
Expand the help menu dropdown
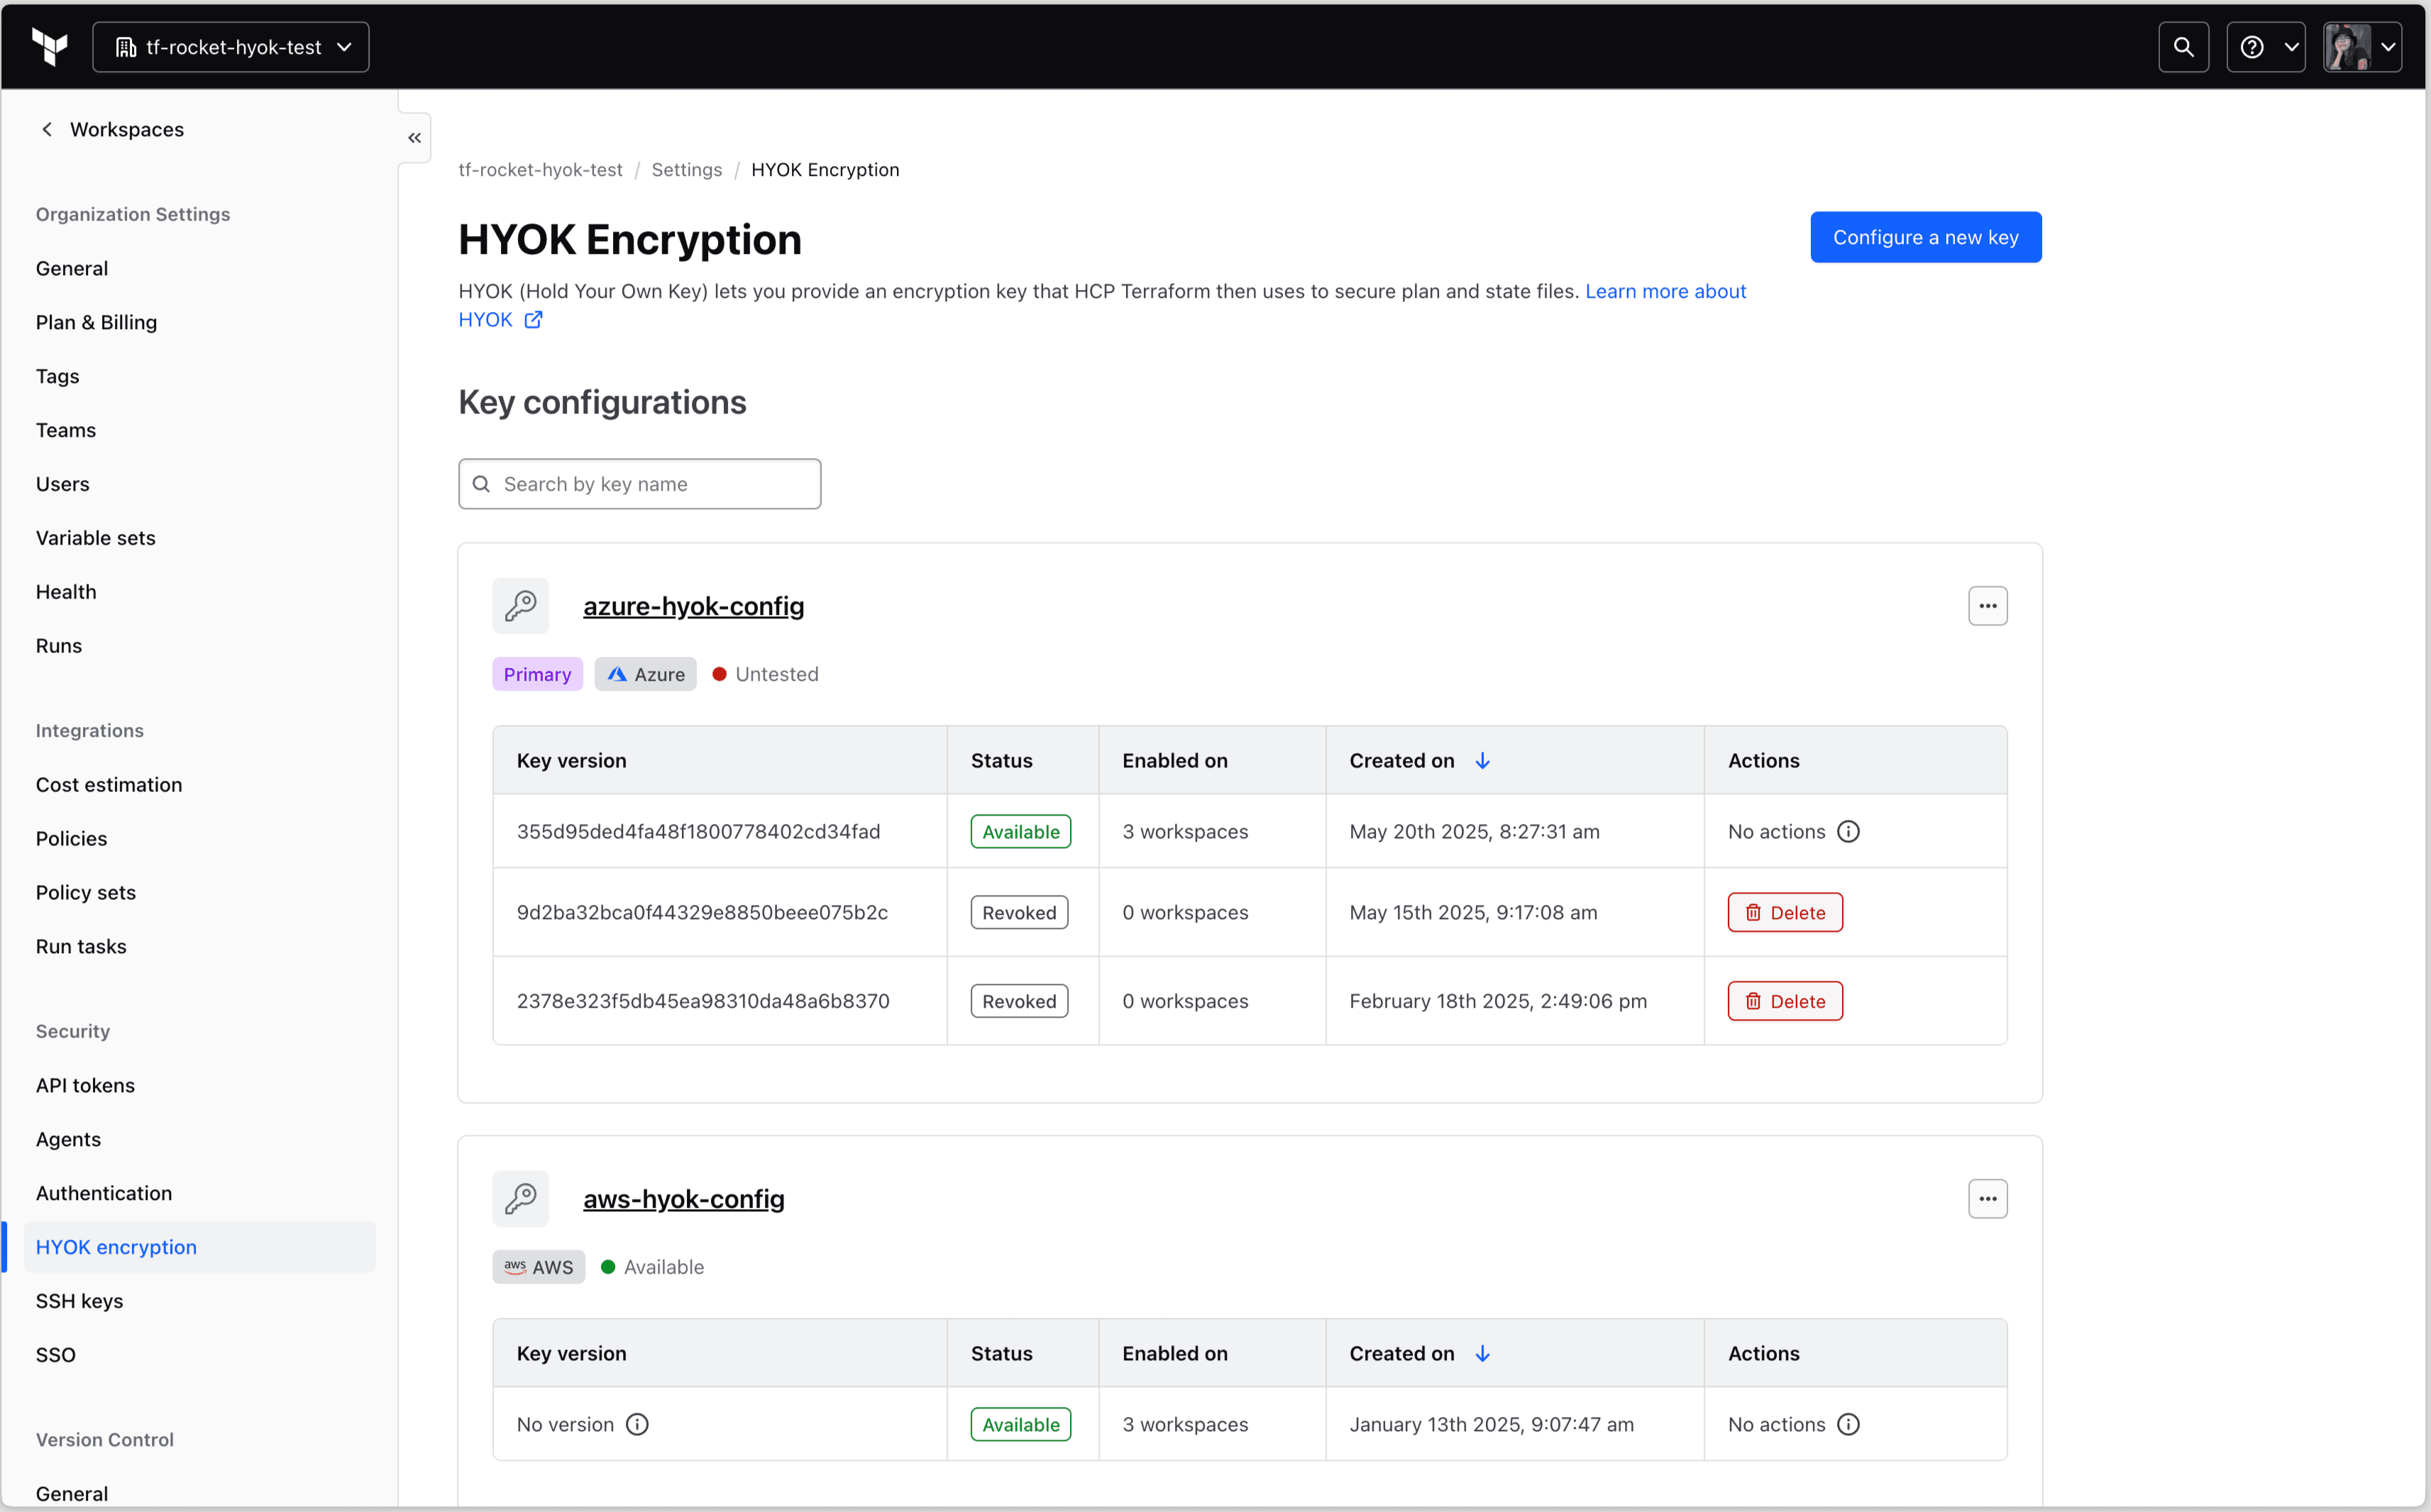coord(2265,47)
